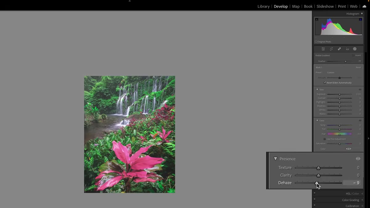Click the Hue rainbow slider
This screenshot has width=370, height=208.
[x=339, y=134]
